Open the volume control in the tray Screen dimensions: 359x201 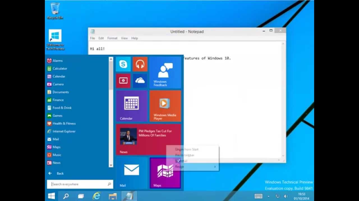[x=286, y=196]
